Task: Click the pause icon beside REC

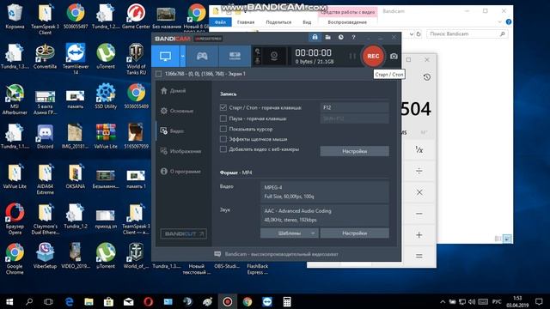Action: click(x=352, y=56)
